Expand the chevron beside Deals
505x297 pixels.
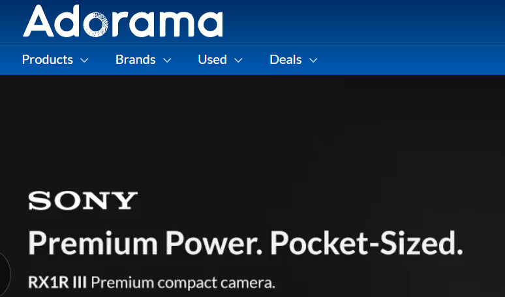pyautogui.click(x=313, y=60)
